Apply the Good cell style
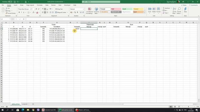The height and width of the screenshot is (112, 200). click(127, 9)
